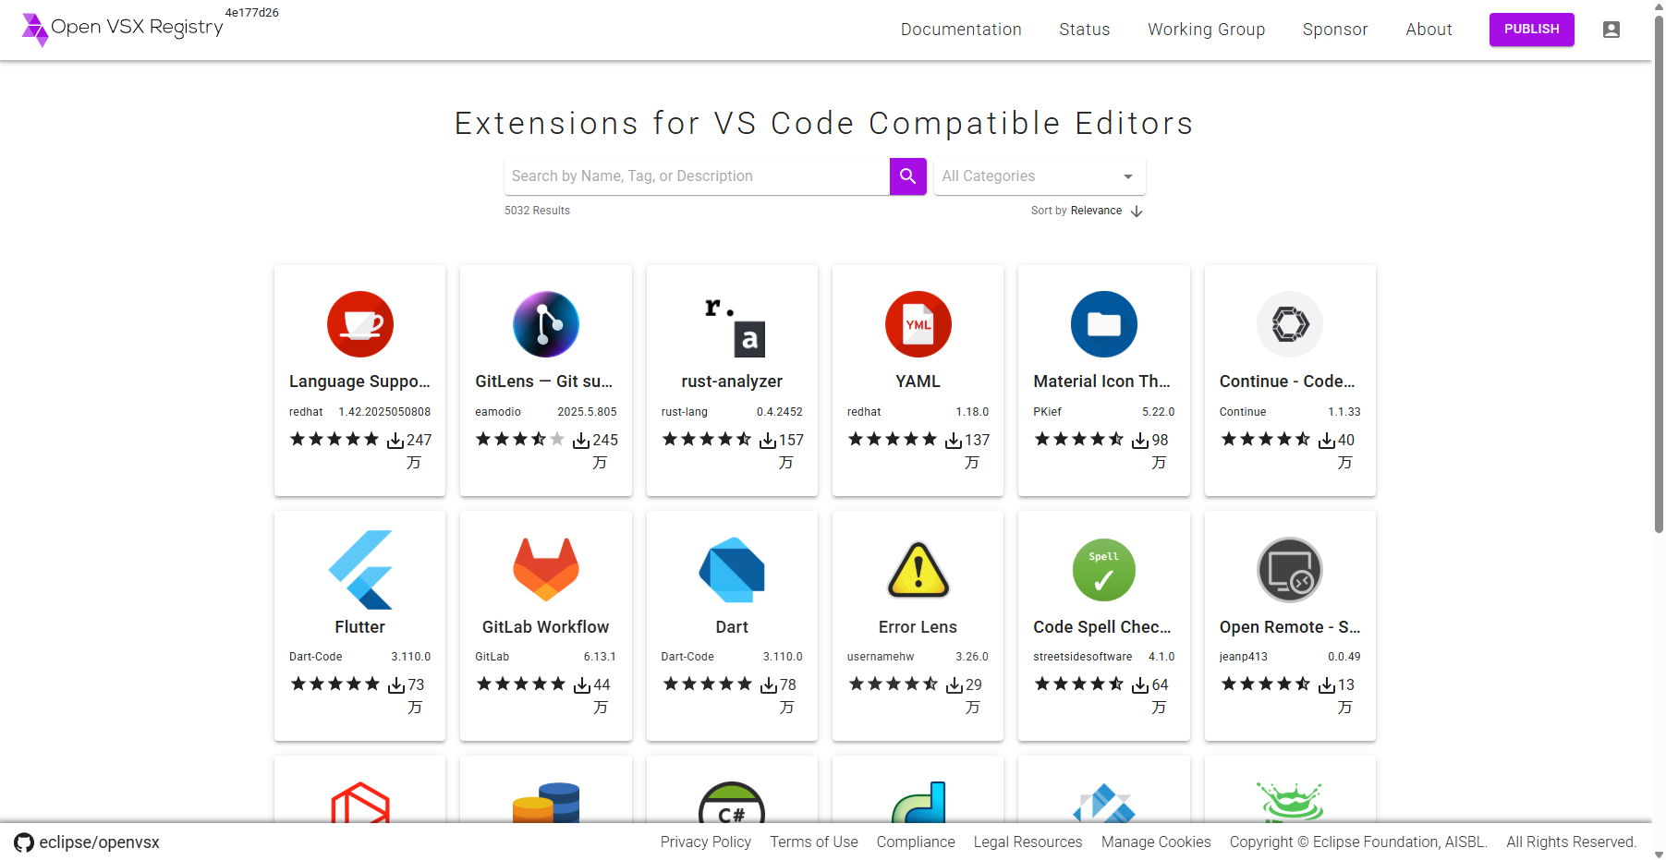Click the download icon on the Flutter card
Screen dimensions: 1666x860
point(396,685)
